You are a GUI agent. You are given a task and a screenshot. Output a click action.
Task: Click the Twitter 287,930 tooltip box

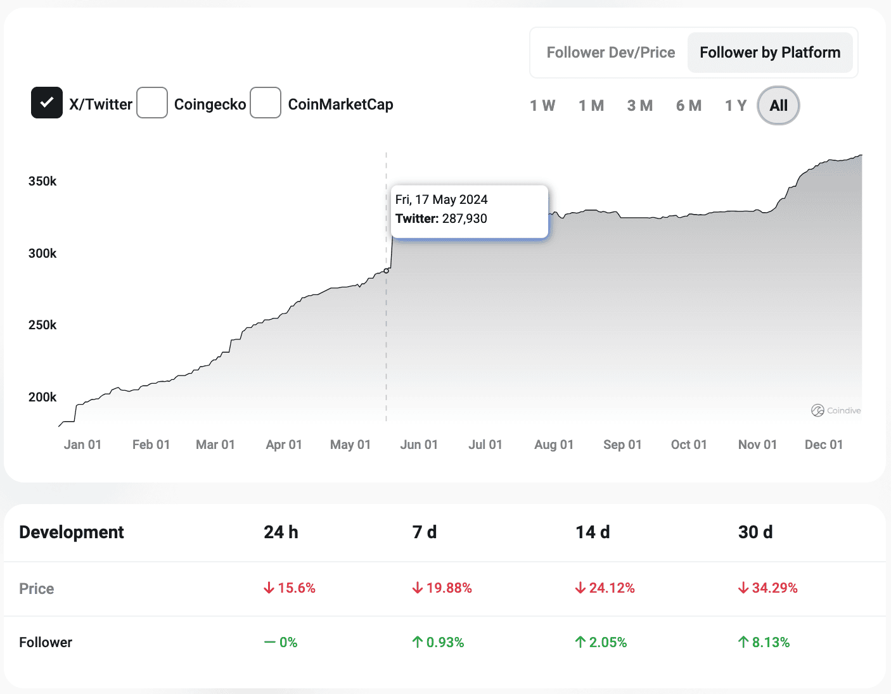pyautogui.click(x=469, y=211)
